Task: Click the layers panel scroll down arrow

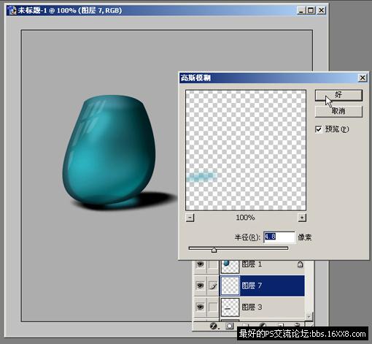Action: (309, 317)
